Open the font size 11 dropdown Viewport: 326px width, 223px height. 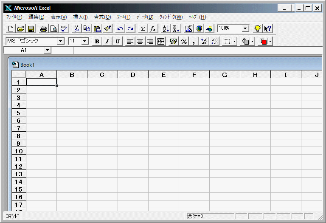point(84,41)
